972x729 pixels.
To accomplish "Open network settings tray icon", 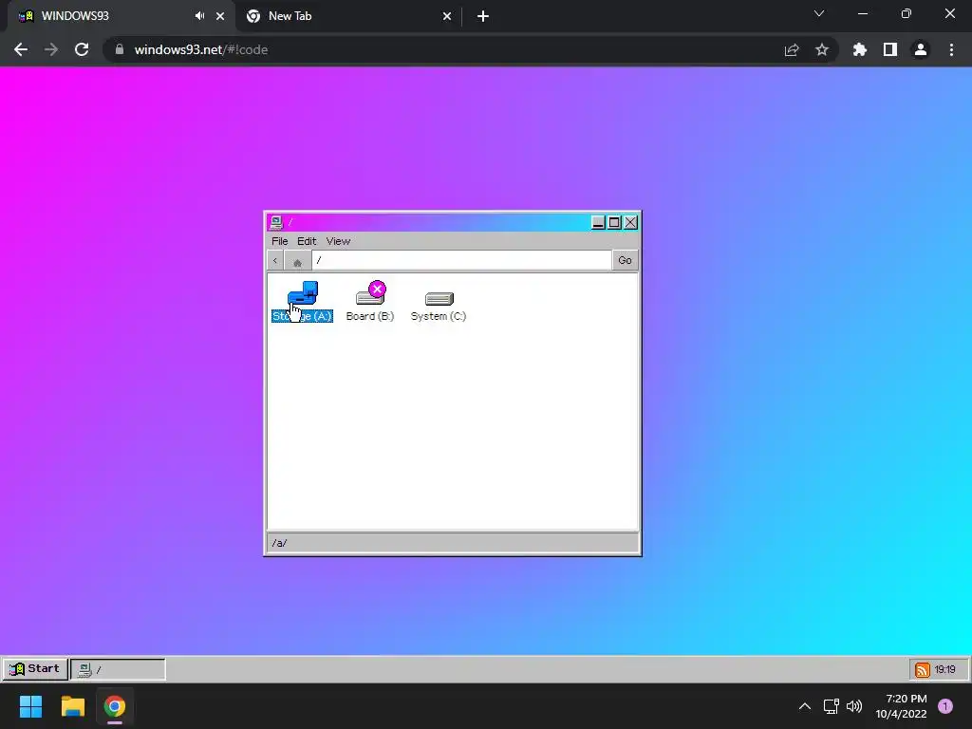I will pos(831,706).
